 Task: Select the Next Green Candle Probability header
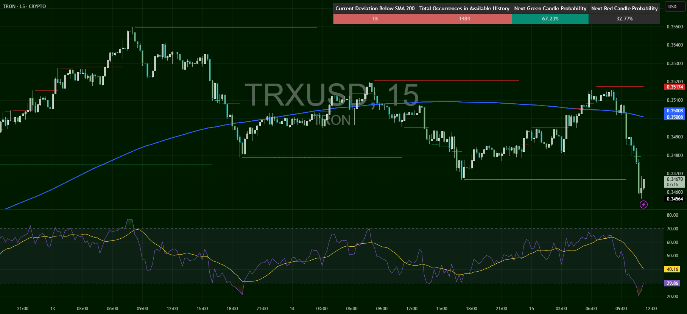coord(550,8)
